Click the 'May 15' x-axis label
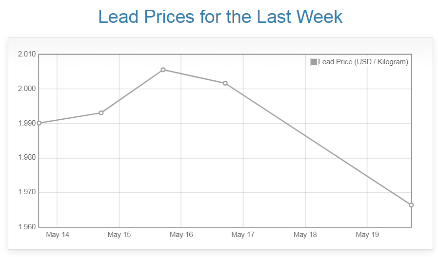 119,235
